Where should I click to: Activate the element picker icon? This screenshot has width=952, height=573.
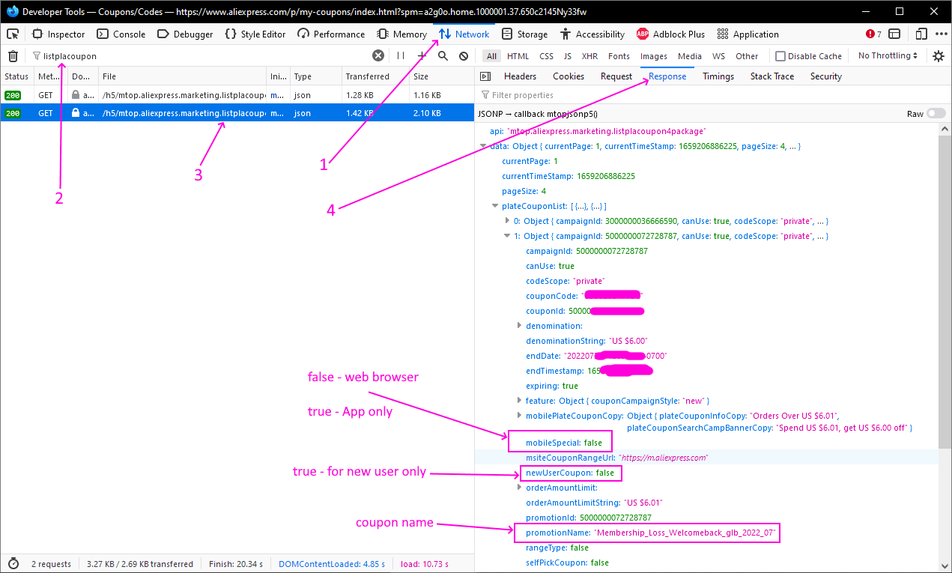[x=13, y=34]
